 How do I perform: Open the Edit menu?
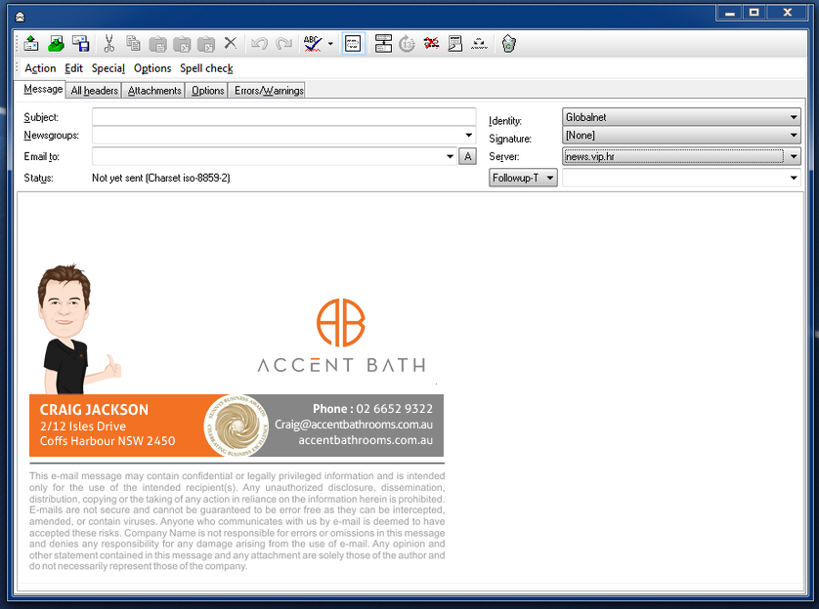coord(73,68)
